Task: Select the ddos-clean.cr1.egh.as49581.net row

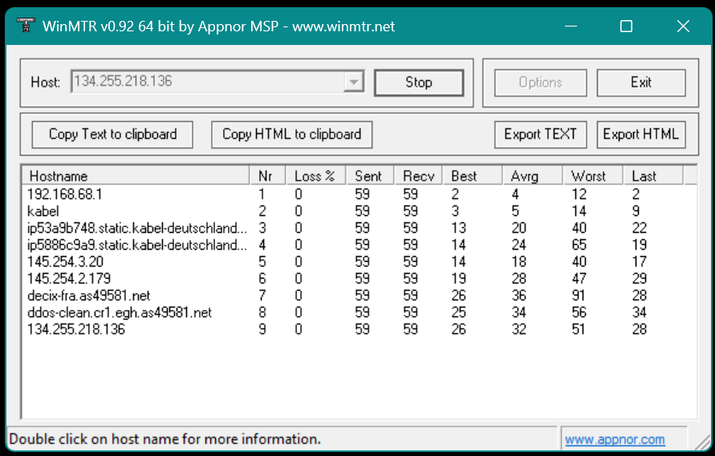Action: click(x=120, y=312)
